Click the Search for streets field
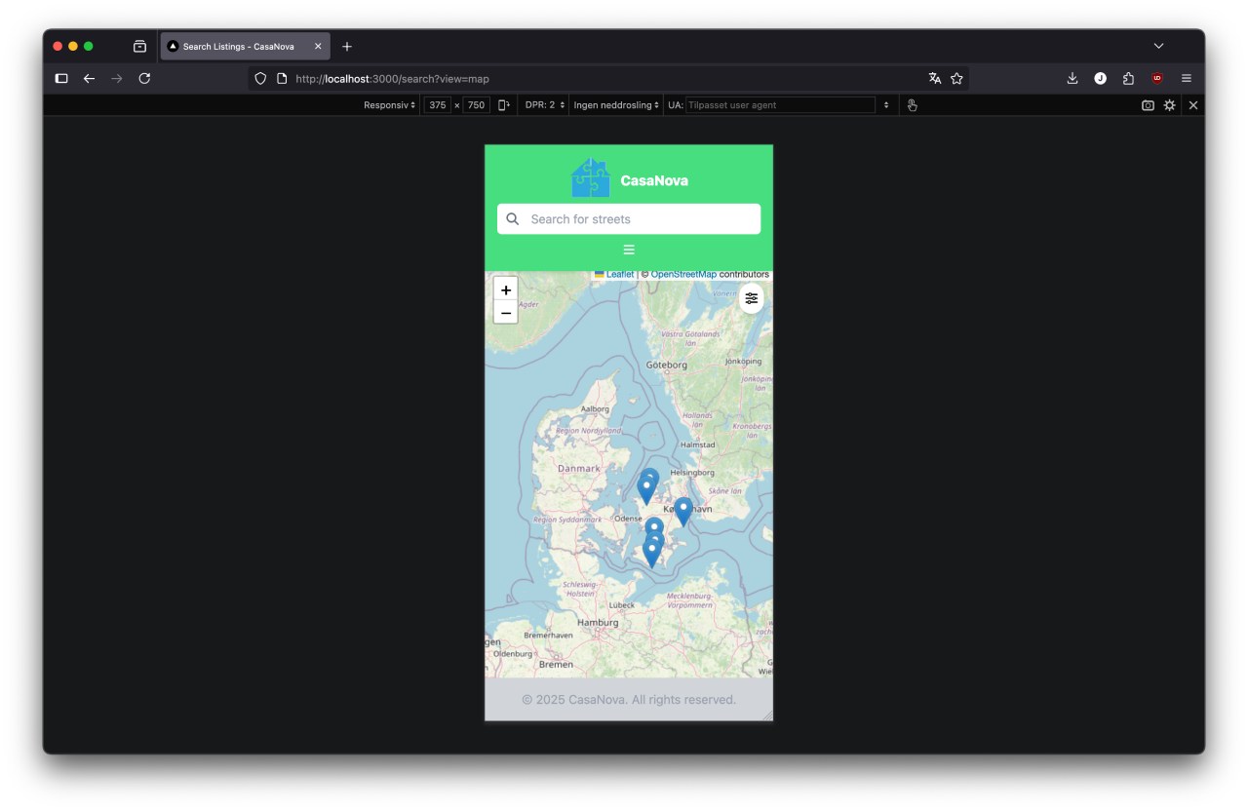1248x811 pixels. pyautogui.click(x=639, y=219)
